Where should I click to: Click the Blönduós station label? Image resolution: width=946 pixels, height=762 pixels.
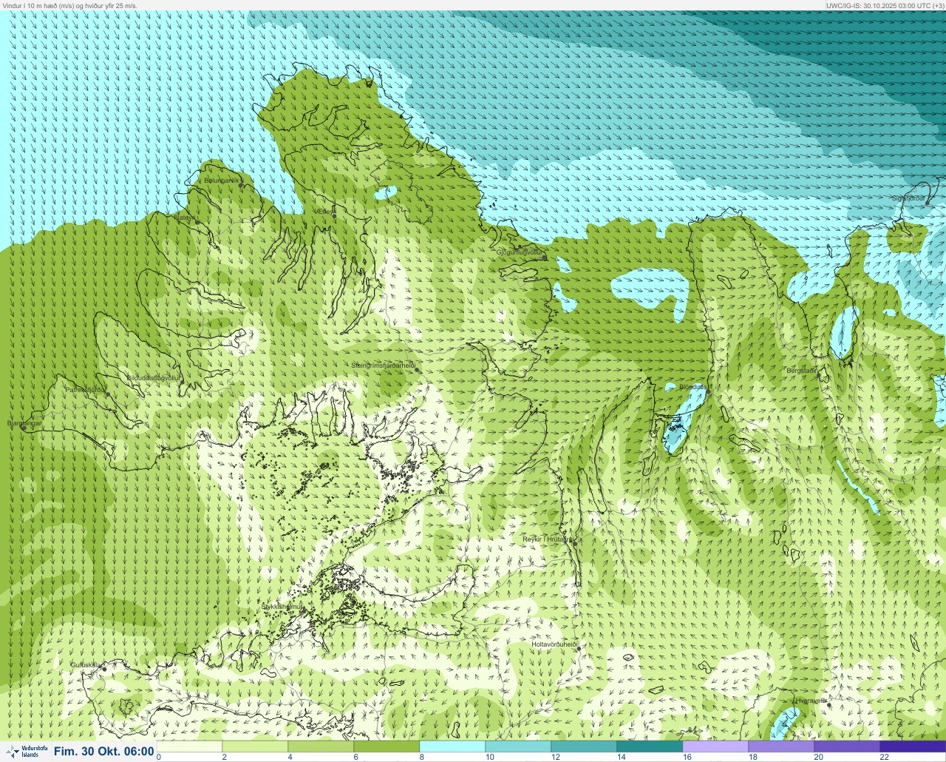pos(693,387)
